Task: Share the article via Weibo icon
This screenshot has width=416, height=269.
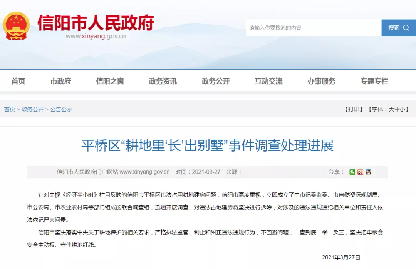Action: [360, 172]
